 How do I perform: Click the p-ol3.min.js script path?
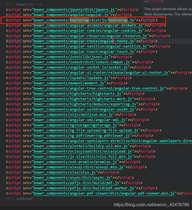click(x=80, y=146)
